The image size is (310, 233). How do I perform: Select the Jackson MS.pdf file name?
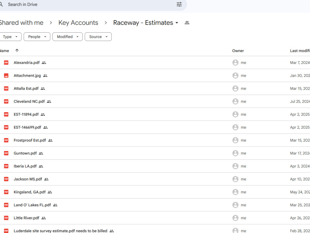coord(28,179)
